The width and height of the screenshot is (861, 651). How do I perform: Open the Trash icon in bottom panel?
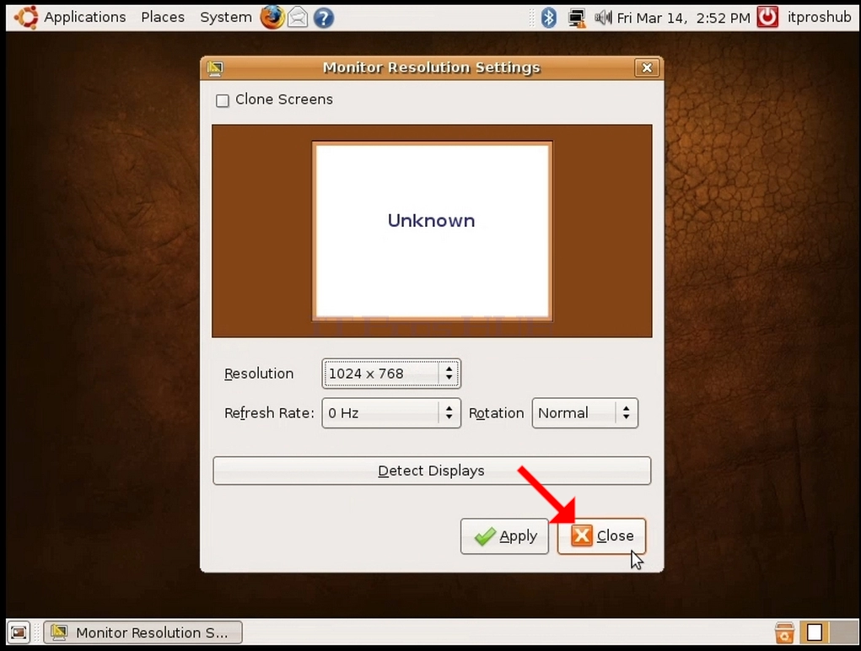(784, 632)
